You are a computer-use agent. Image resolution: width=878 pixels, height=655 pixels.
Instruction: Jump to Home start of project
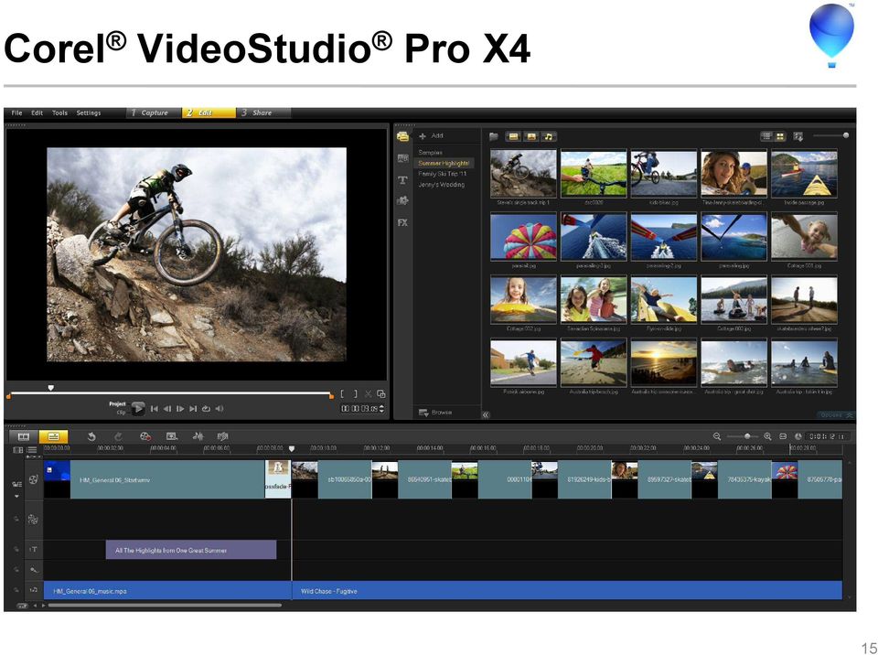pyautogui.click(x=154, y=409)
